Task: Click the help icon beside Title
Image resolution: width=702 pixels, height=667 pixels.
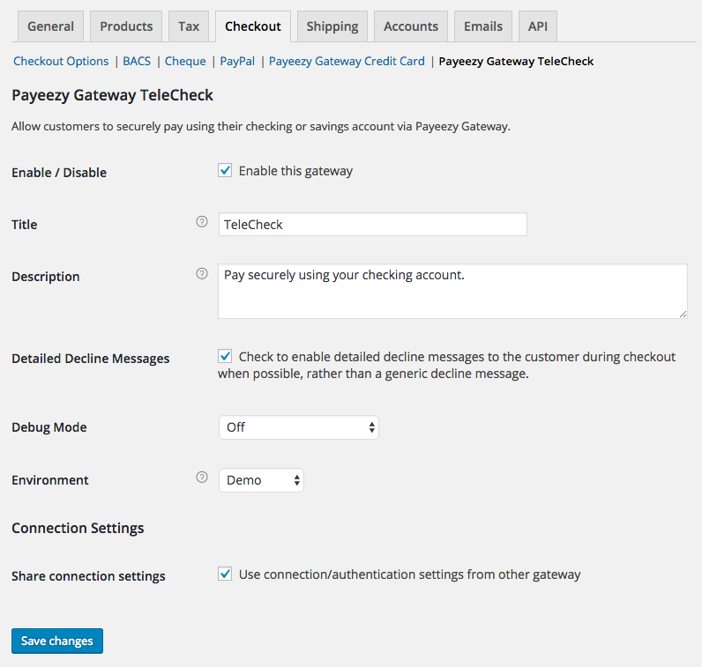Action: click(x=202, y=221)
